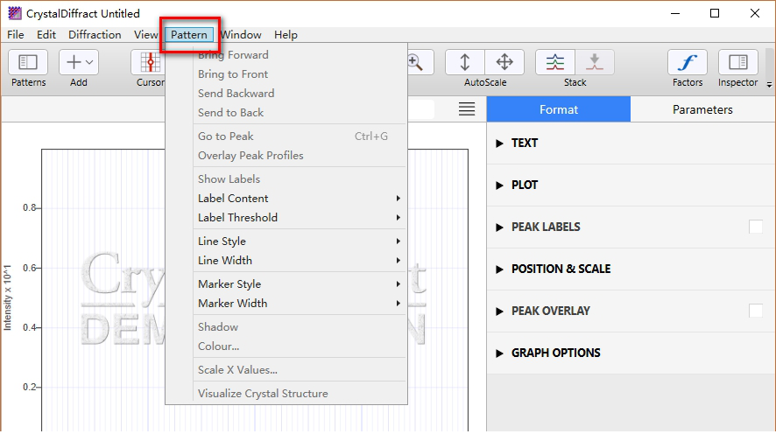
Task: Maximize the CrystalDiffract window
Action: tap(715, 13)
